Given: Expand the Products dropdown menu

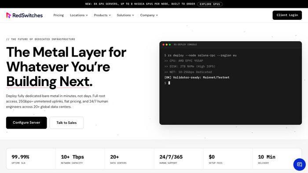Looking at the screenshot, I should point(102,15).
